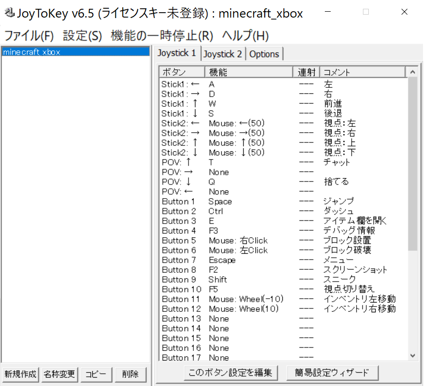The image size is (424, 386).
Task: Switch to the Joystick 2 tab
Action: pos(223,54)
